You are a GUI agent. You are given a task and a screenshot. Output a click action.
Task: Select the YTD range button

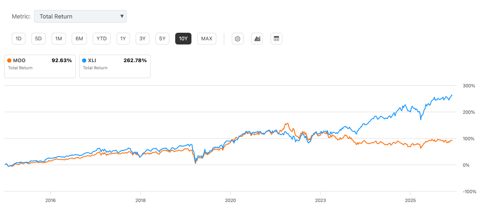(101, 39)
